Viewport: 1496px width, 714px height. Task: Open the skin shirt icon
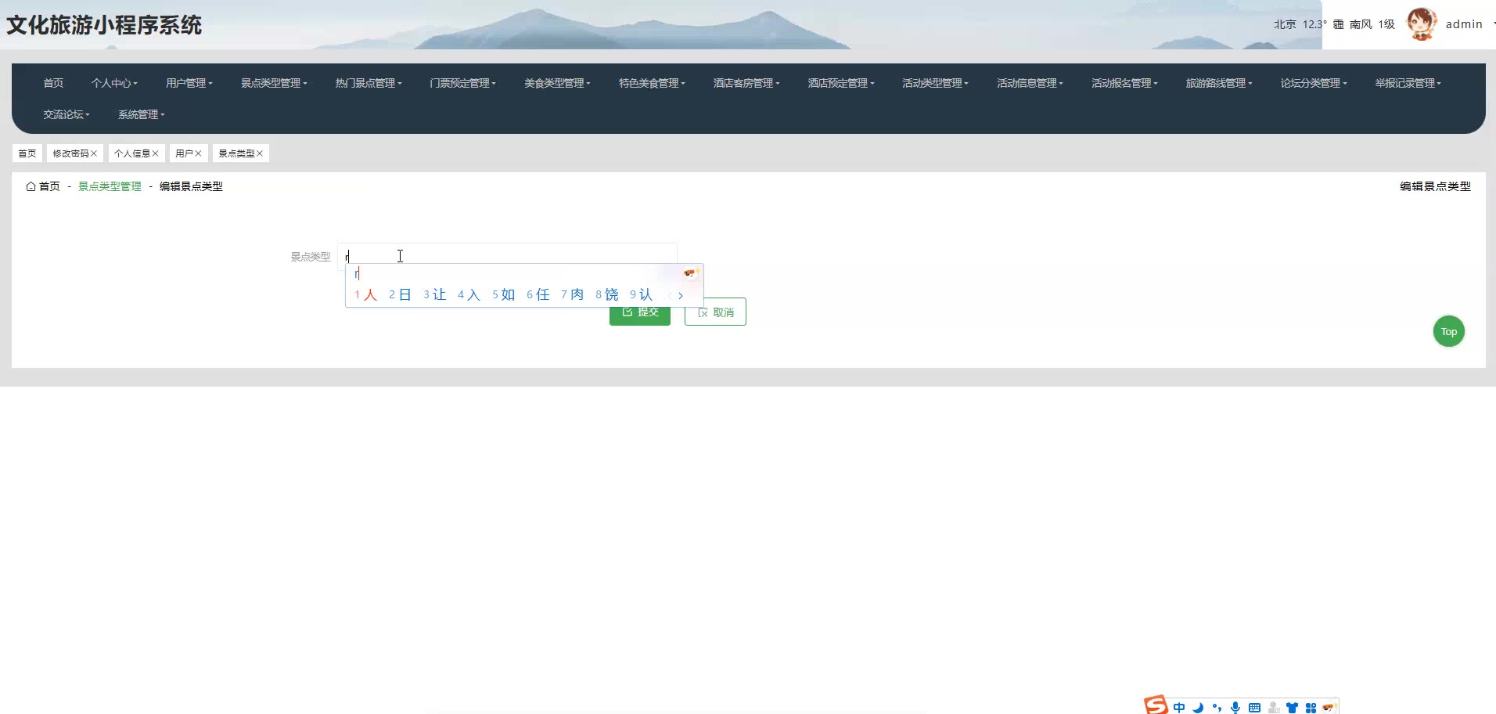(1292, 708)
